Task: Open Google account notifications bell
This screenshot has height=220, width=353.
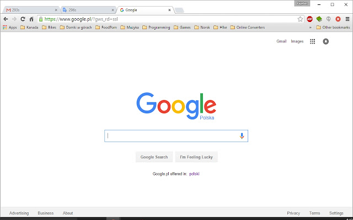Action: pos(326,41)
